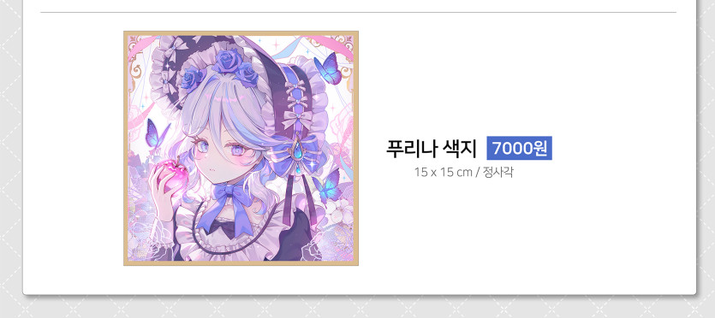Viewport: 715px width, 318px height.
Task: Click the purple butterfly beside the apple
Action: click(158, 133)
